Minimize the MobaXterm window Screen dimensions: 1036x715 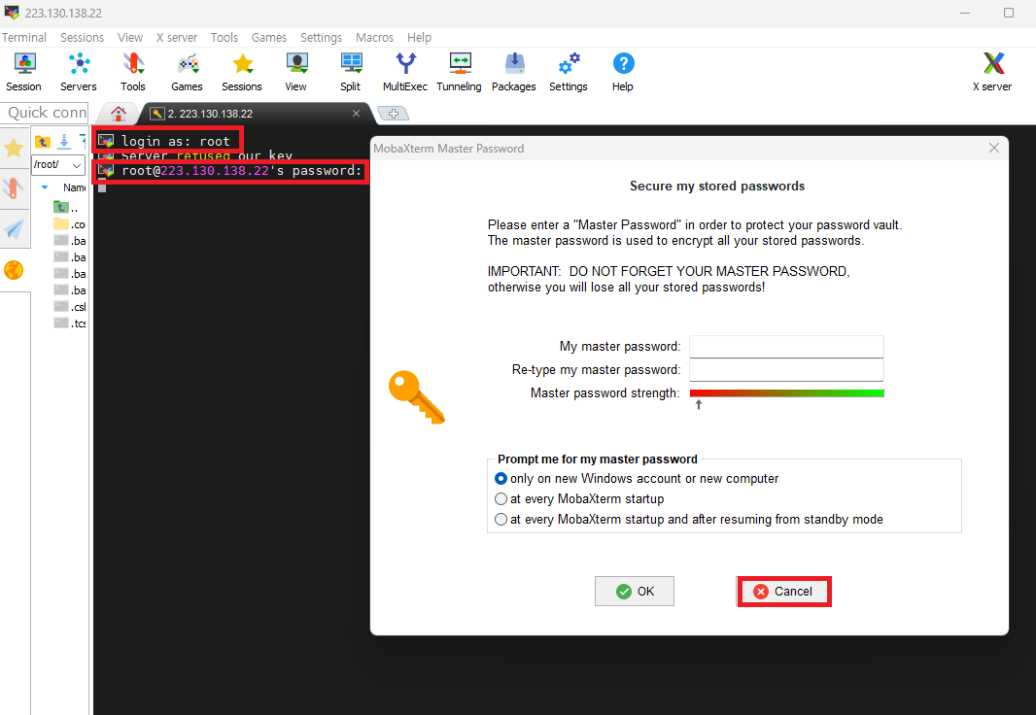click(x=965, y=13)
